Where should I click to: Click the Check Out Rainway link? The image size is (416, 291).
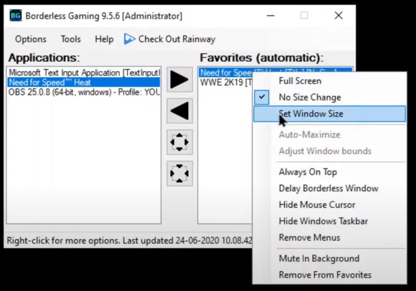click(x=177, y=39)
